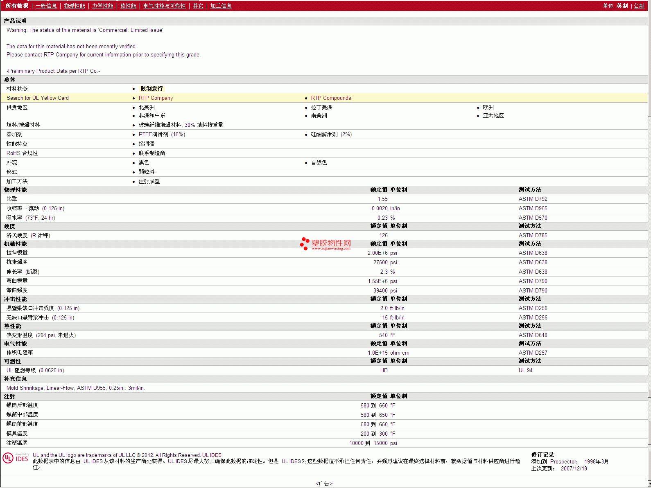Click UL IDES link after Rights Reserved
The image size is (651, 488).
click(x=212, y=455)
